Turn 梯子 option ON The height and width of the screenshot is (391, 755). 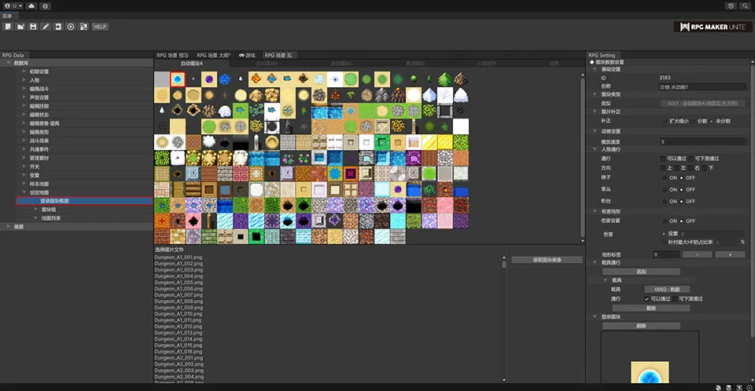tap(663, 178)
